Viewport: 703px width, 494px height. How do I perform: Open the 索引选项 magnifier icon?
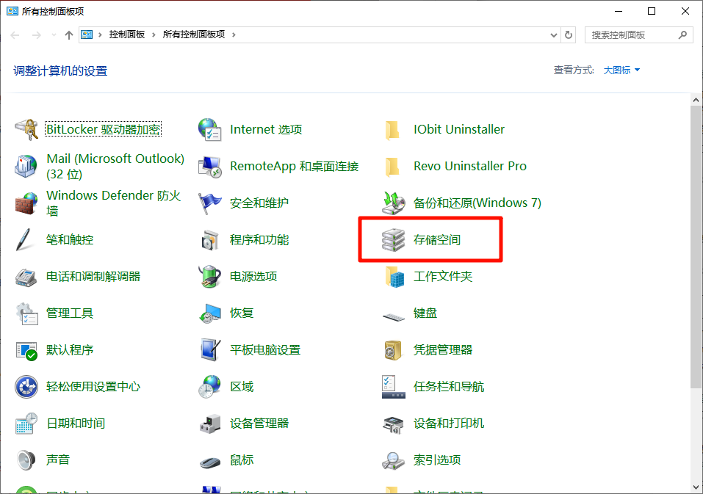[x=393, y=460]
